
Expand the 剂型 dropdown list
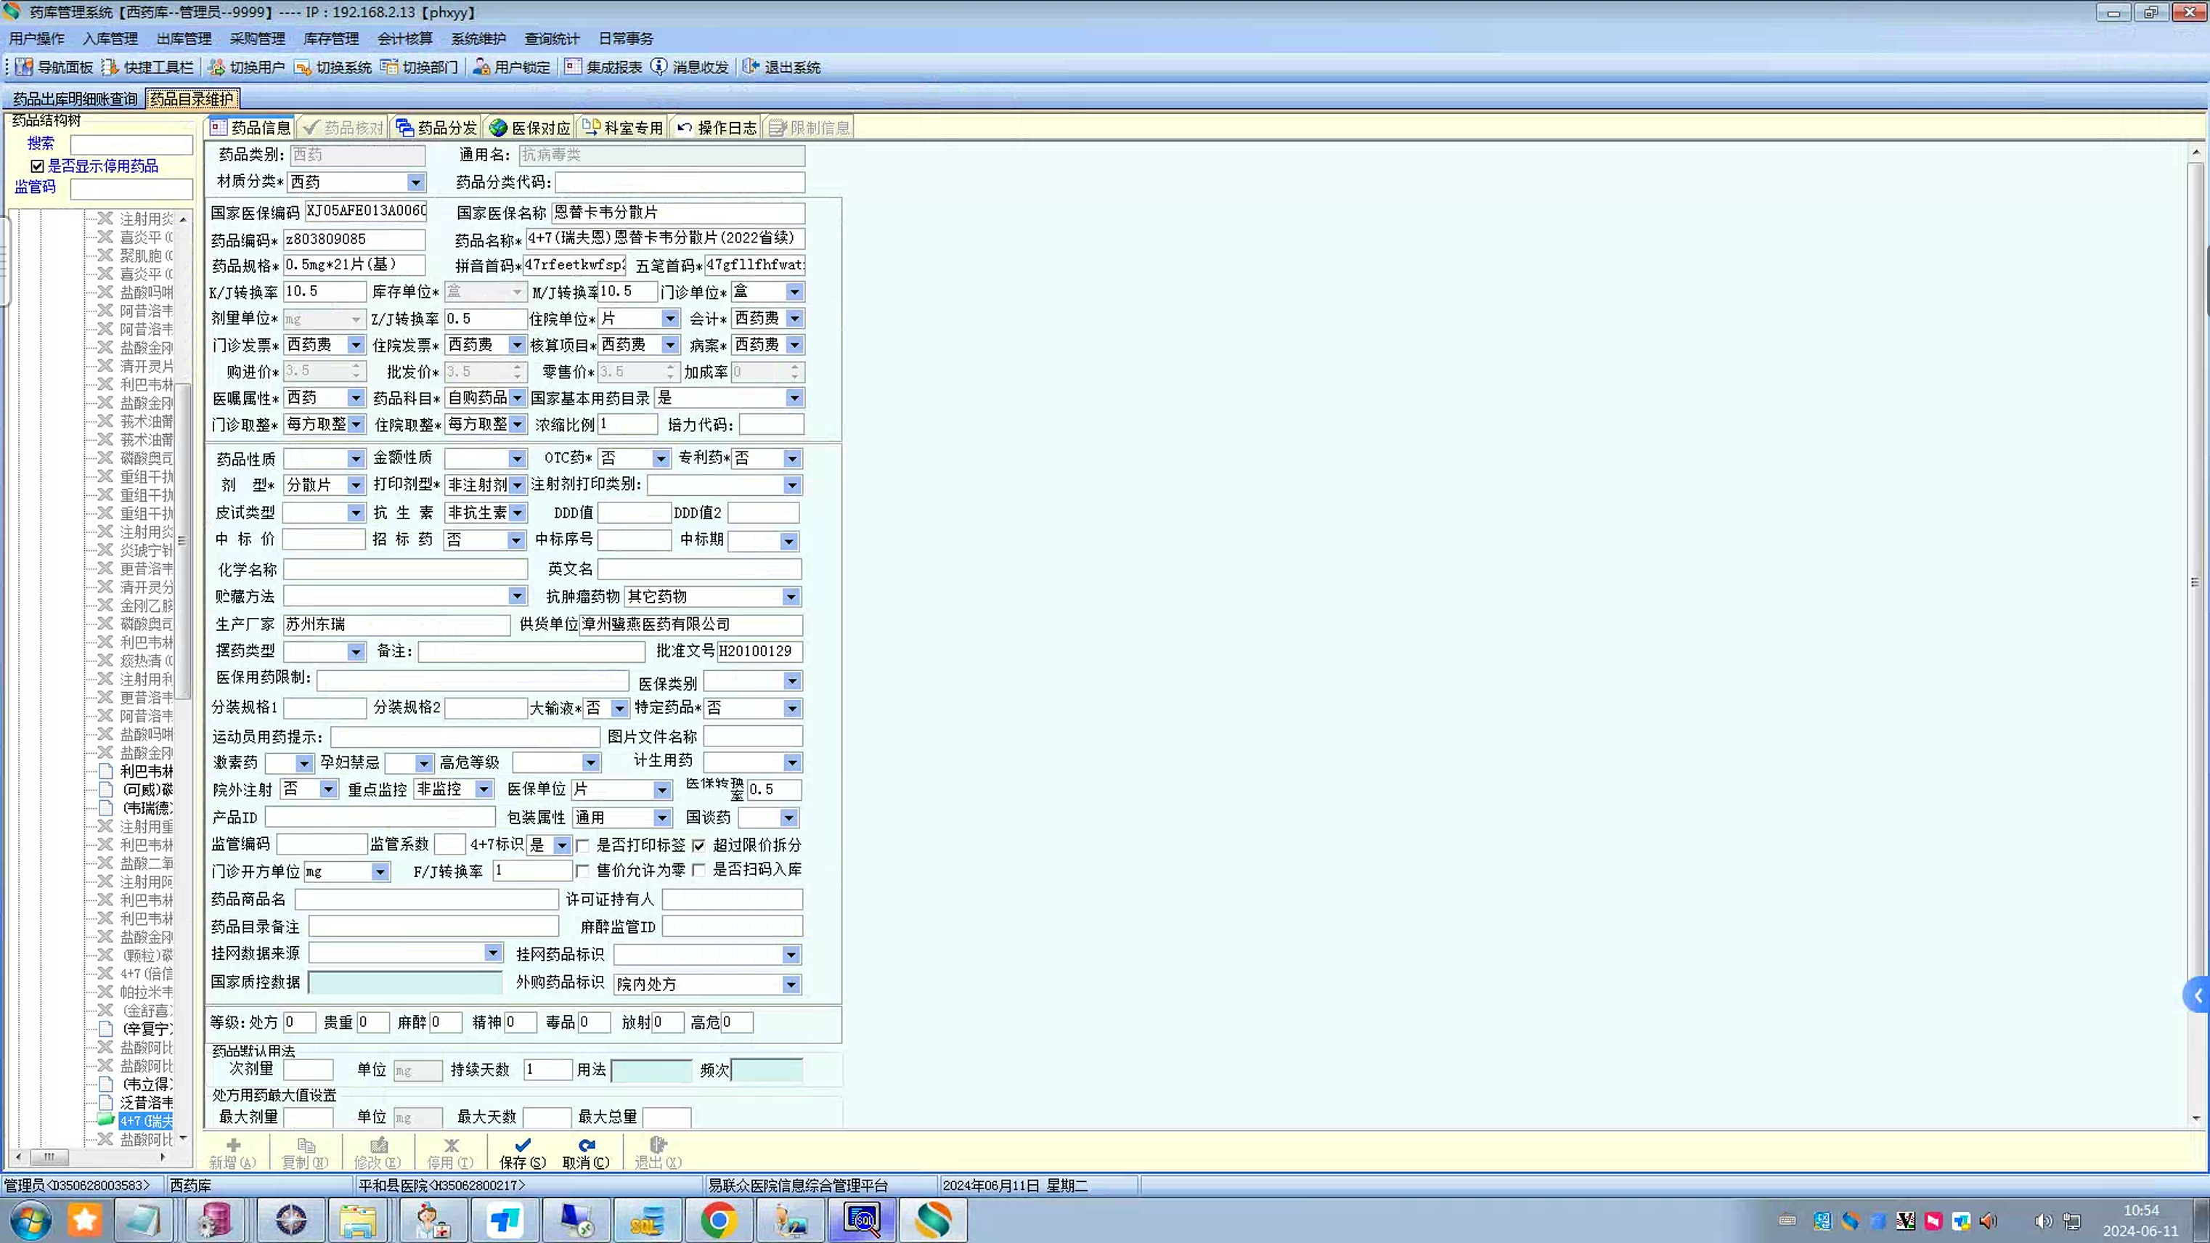355,486
